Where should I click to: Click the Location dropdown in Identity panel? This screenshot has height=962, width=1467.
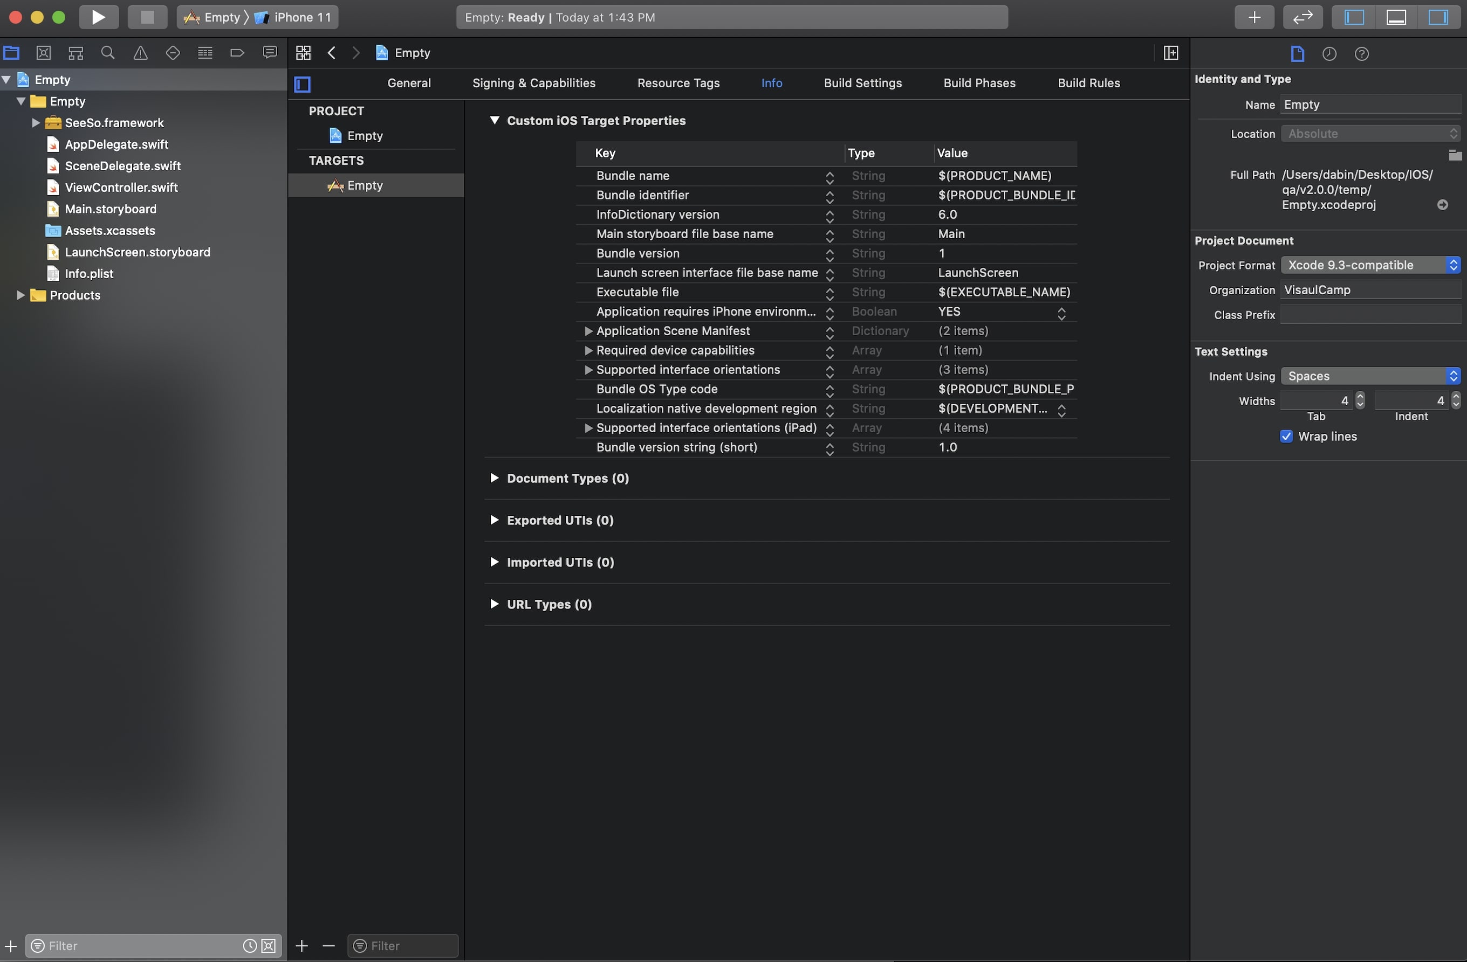click(1370, 133)
